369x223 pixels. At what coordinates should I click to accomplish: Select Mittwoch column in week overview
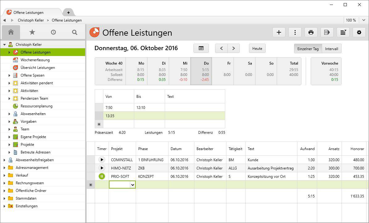[x=180, y=71]
